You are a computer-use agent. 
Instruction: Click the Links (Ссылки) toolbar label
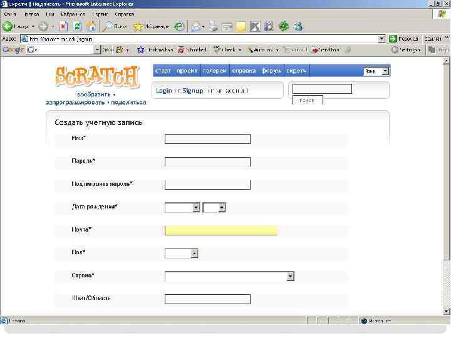(x=433, y=39)
